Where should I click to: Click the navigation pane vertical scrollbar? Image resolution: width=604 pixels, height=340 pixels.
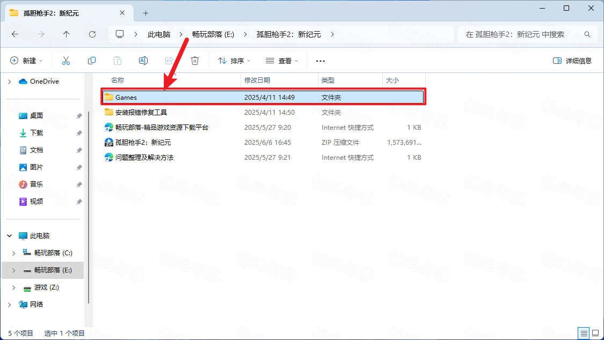coord(89,208)
